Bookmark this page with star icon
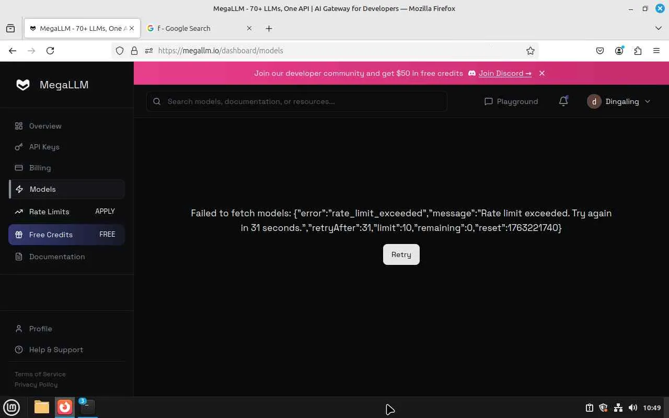This screenshot has height=418, width=669. pos(530,51)
